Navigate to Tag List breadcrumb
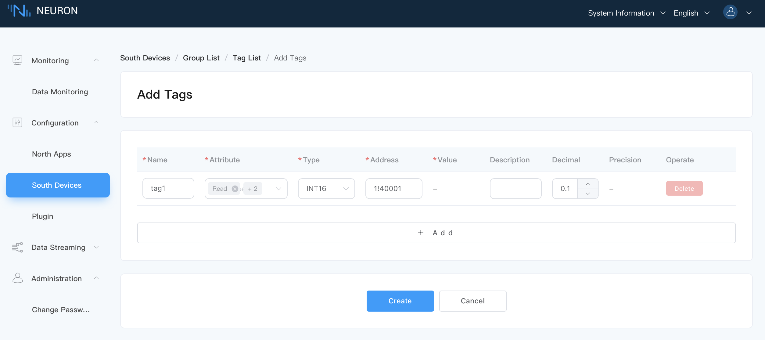 click(x=247, y=58)
